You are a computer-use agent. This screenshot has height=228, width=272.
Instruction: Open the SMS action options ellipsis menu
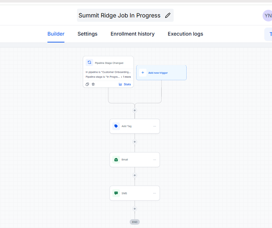[x=155, y=193]
